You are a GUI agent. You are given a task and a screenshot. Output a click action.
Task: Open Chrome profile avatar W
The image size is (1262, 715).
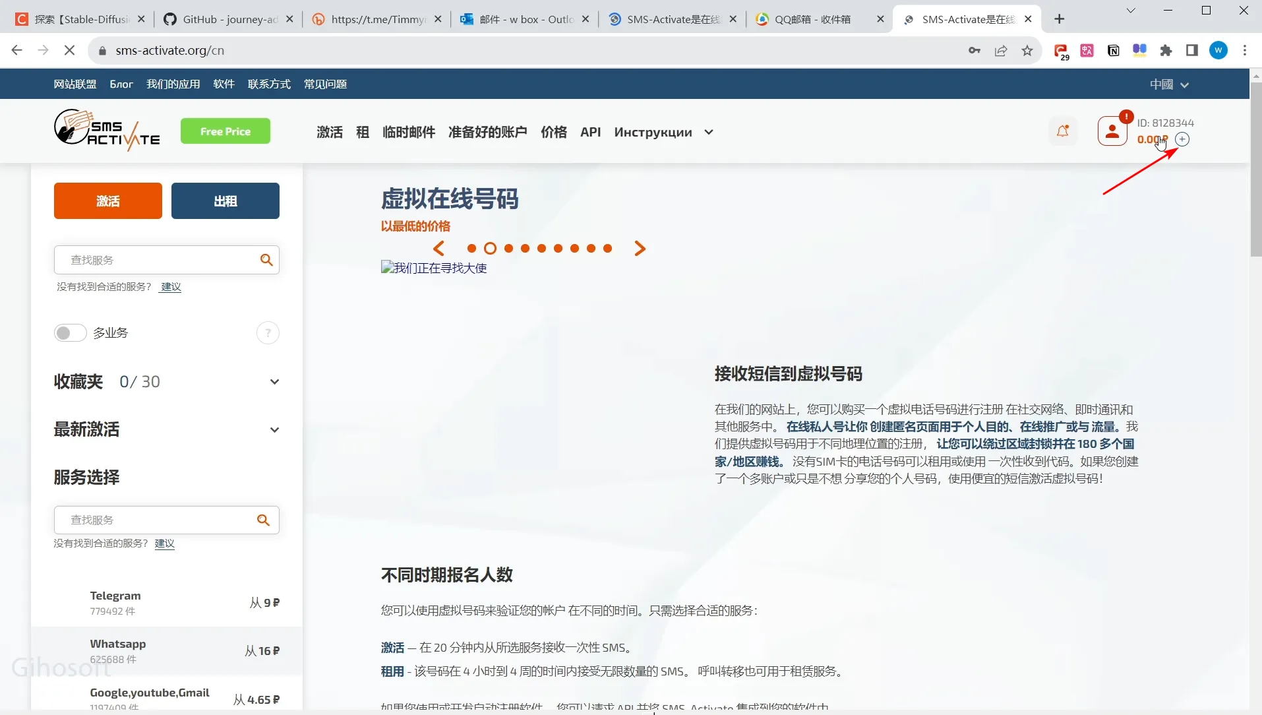[1218, 51]
